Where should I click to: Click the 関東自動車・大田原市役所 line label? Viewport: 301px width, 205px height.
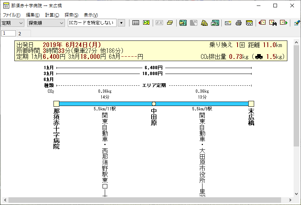202,155
